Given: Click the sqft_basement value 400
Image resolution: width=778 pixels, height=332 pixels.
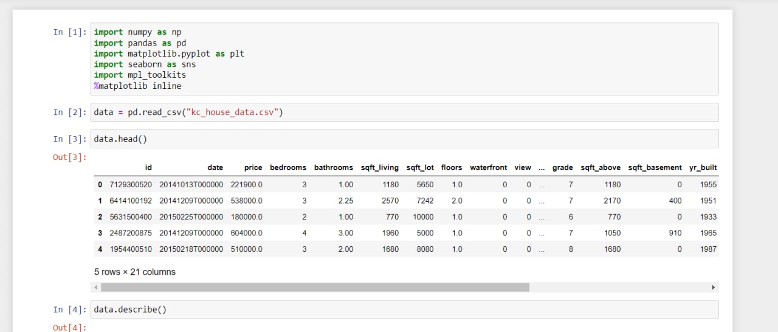Looking at the screenshot, I should (675, 201).
